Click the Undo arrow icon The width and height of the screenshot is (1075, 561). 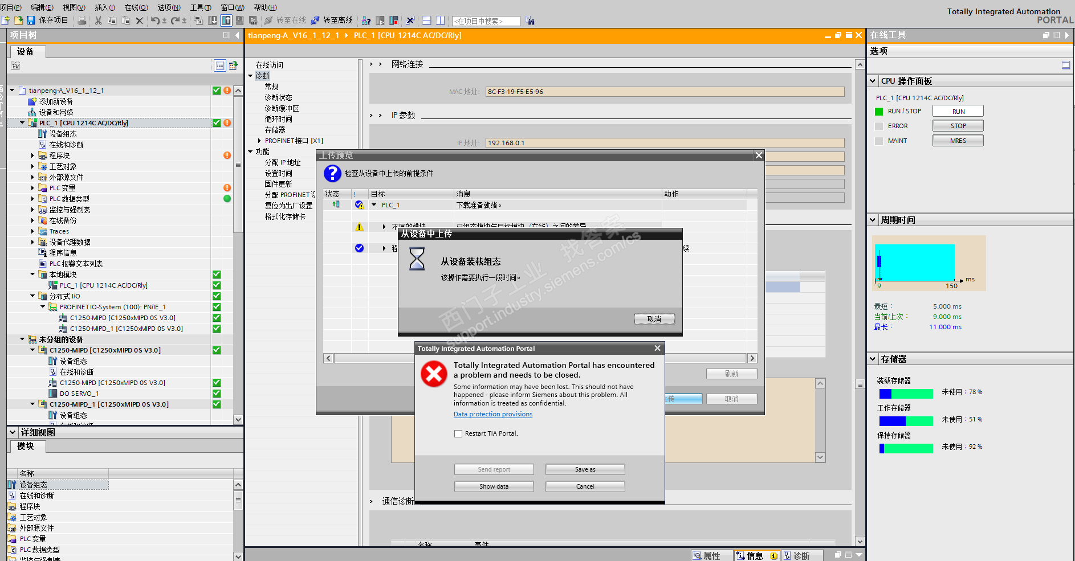coord(155,21)
